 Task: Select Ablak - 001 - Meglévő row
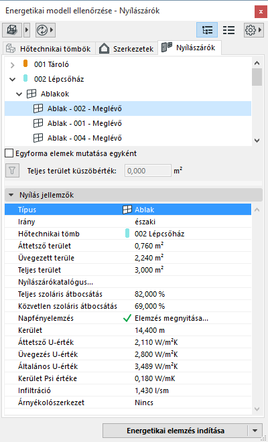coord(128,123)
